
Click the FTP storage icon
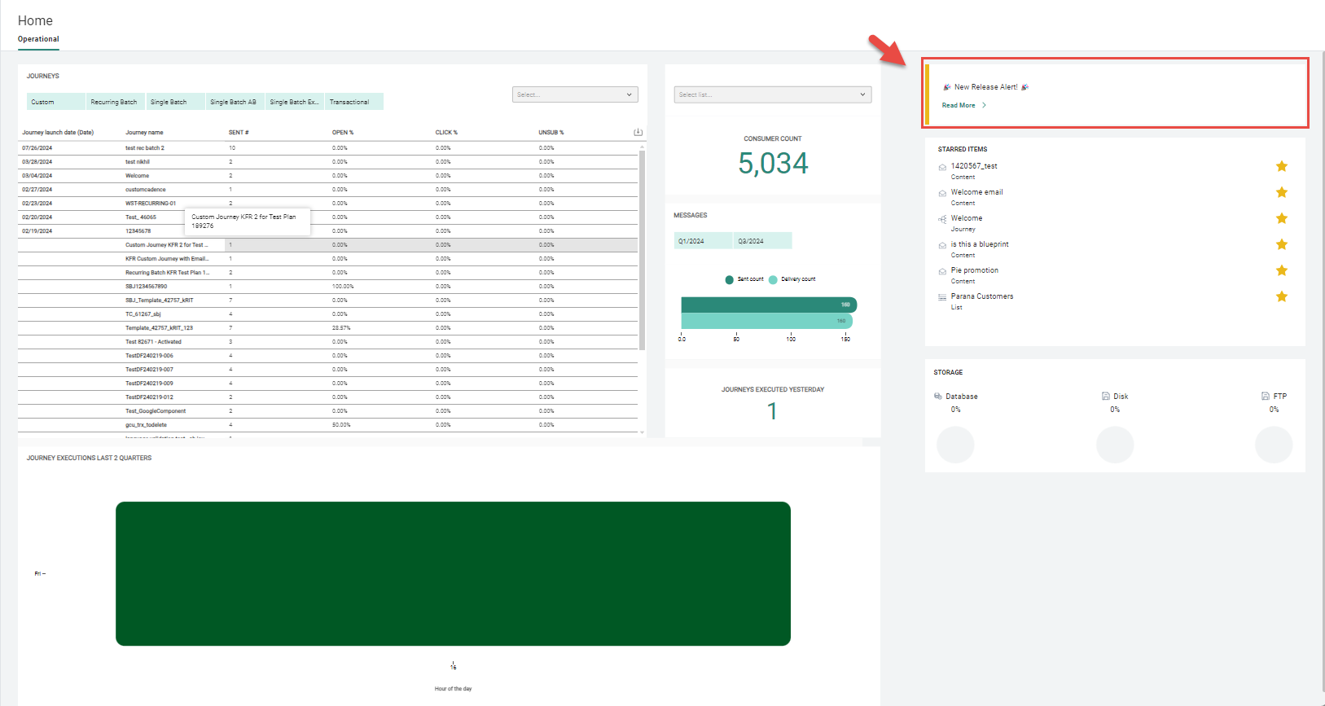[1266, 397]
